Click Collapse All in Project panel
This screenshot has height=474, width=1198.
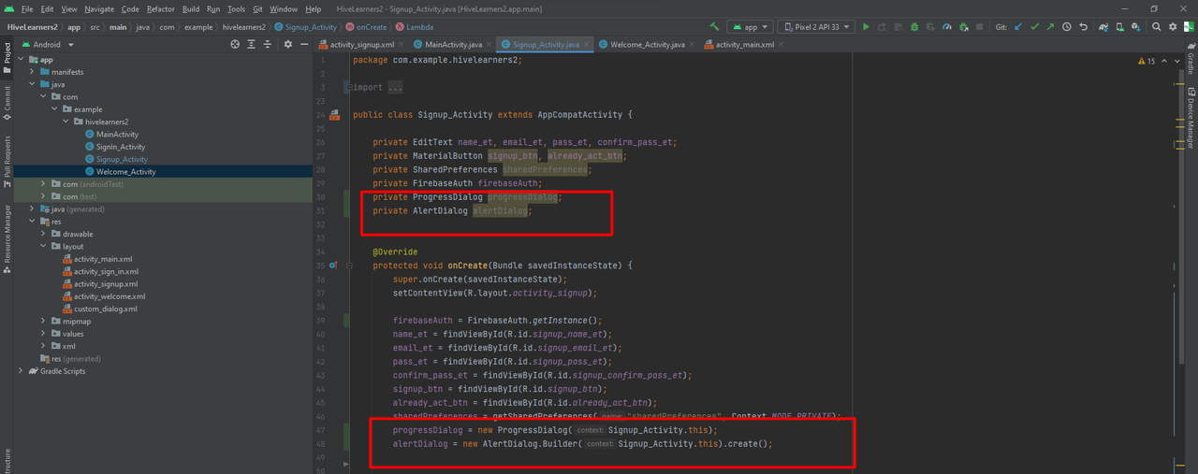coord(270,44)
